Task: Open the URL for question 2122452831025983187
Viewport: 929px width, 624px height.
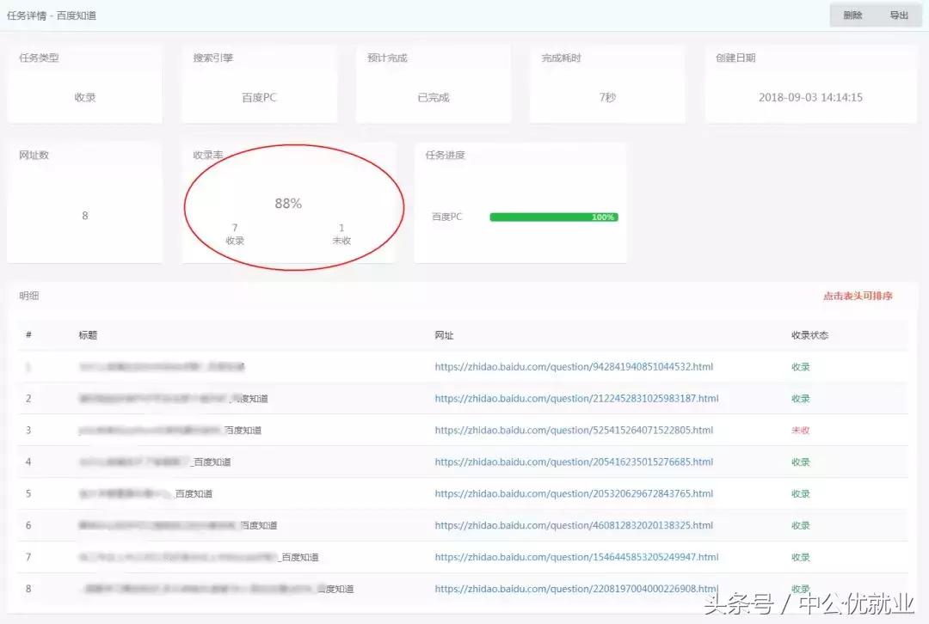Action: [x=576, y=398]
